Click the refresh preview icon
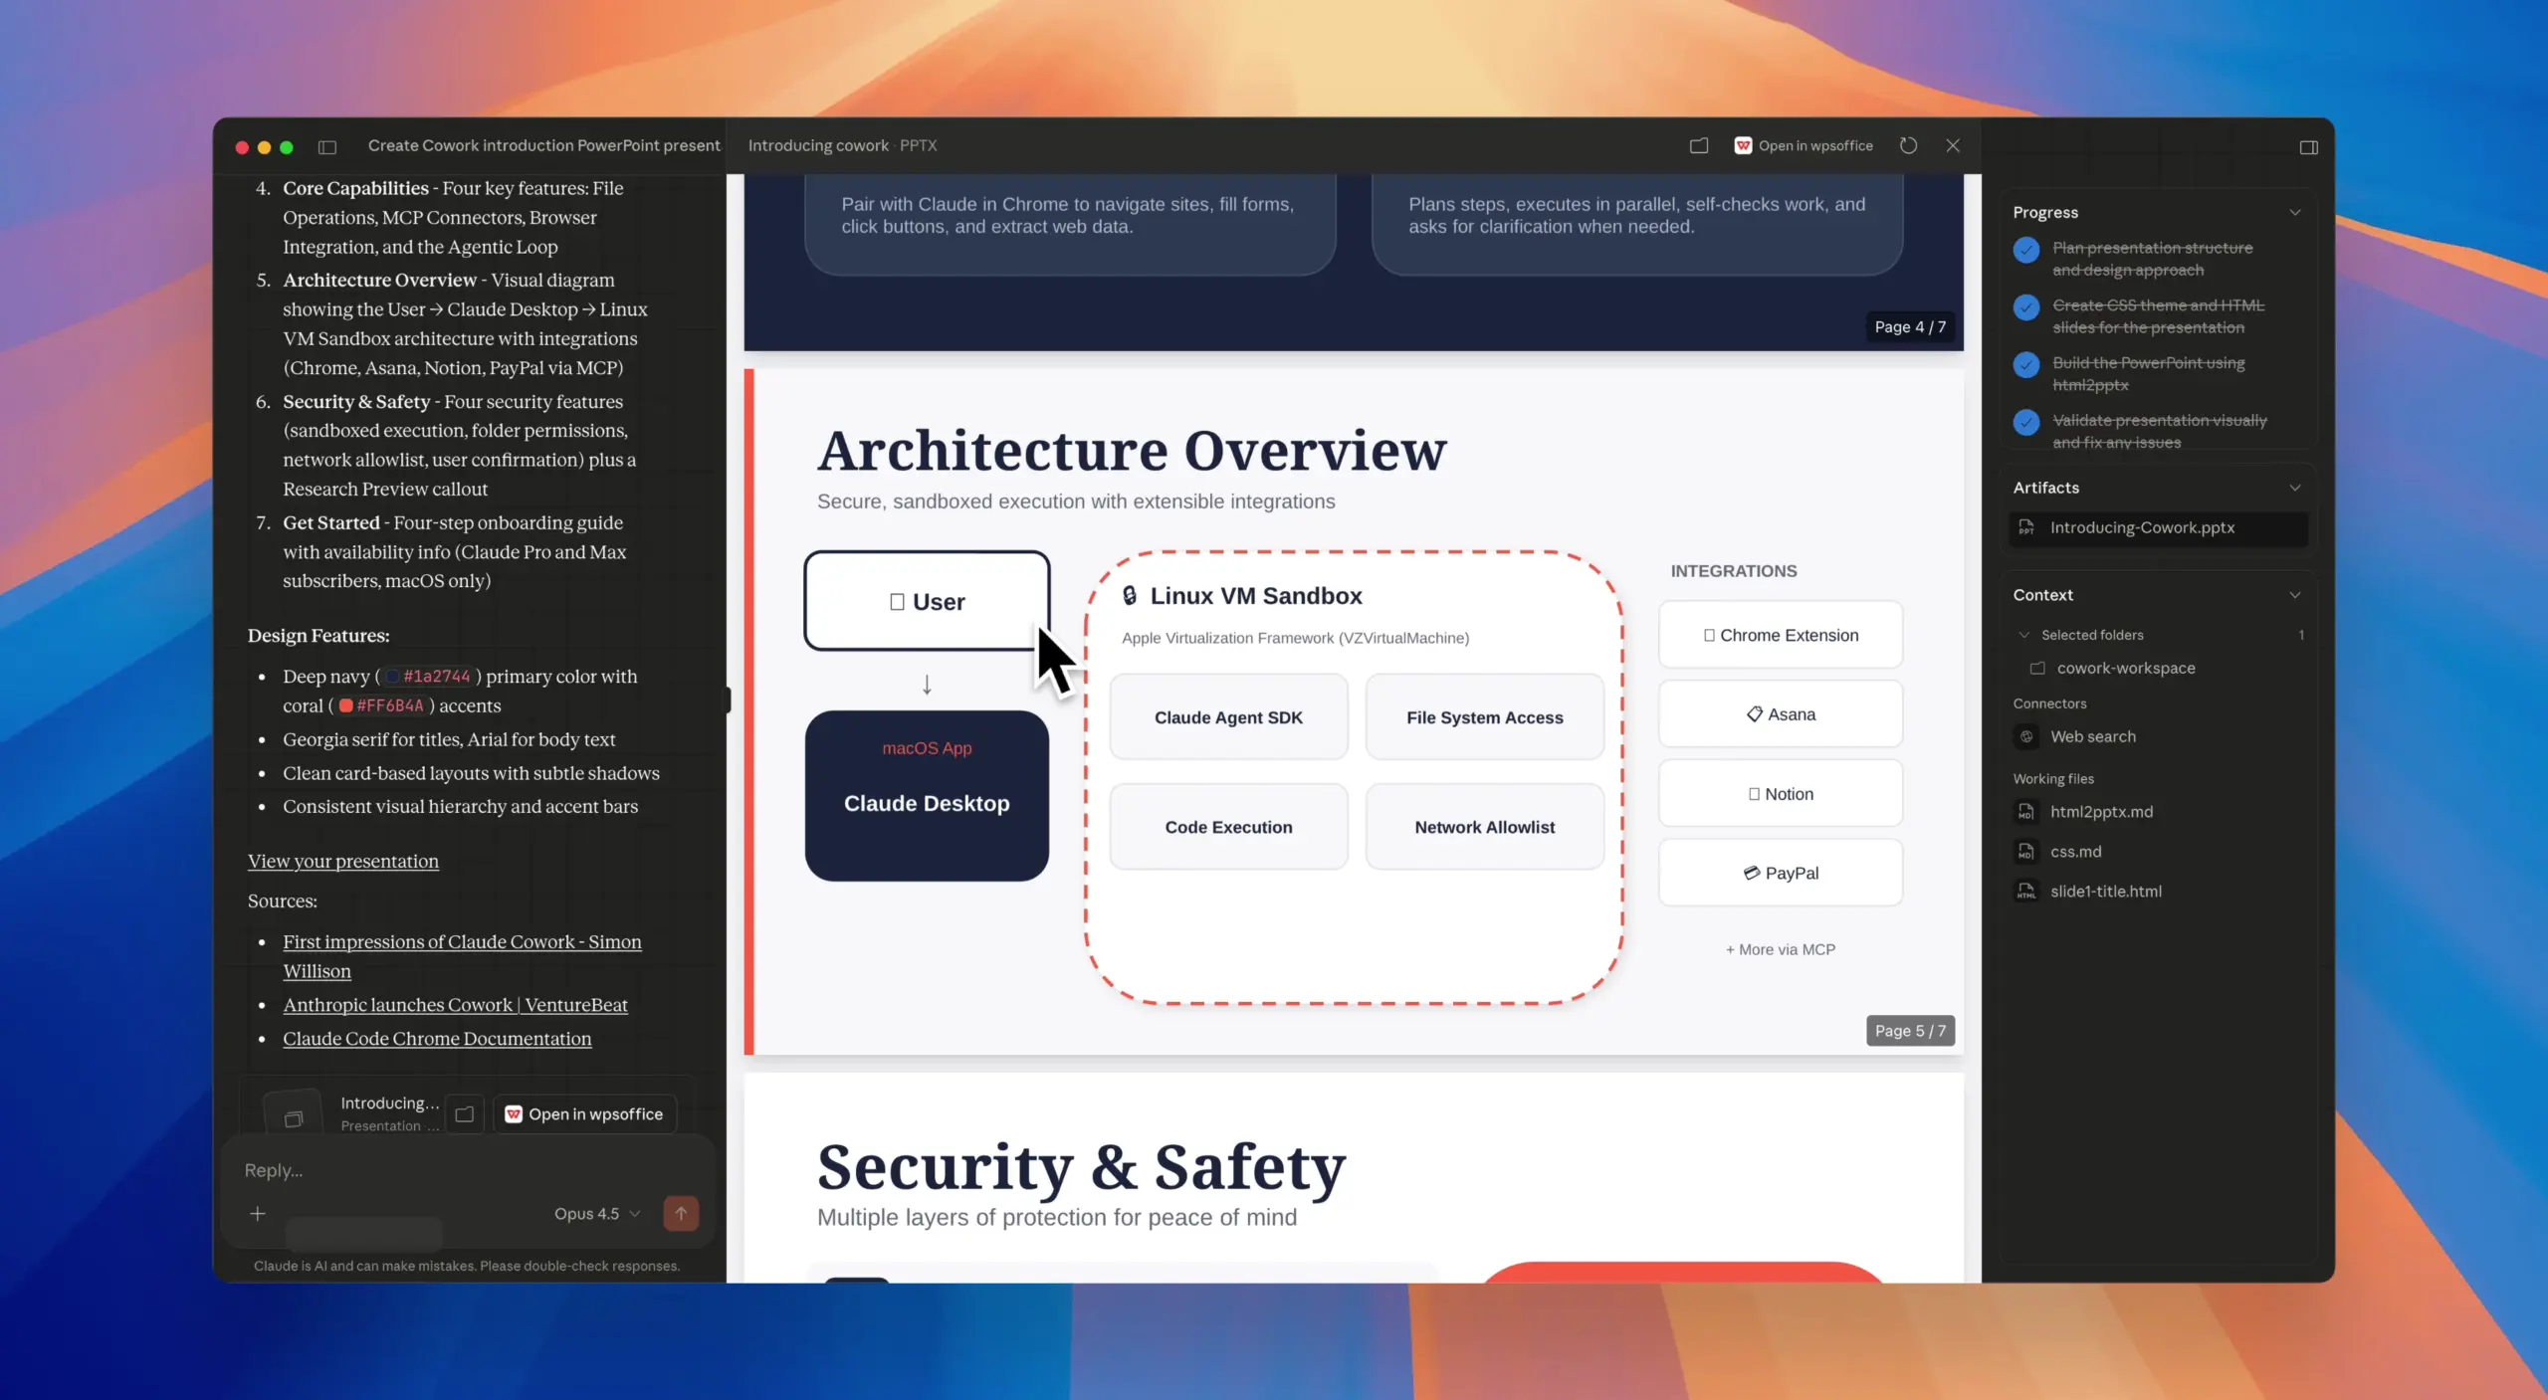 [x=1907, y=145]
